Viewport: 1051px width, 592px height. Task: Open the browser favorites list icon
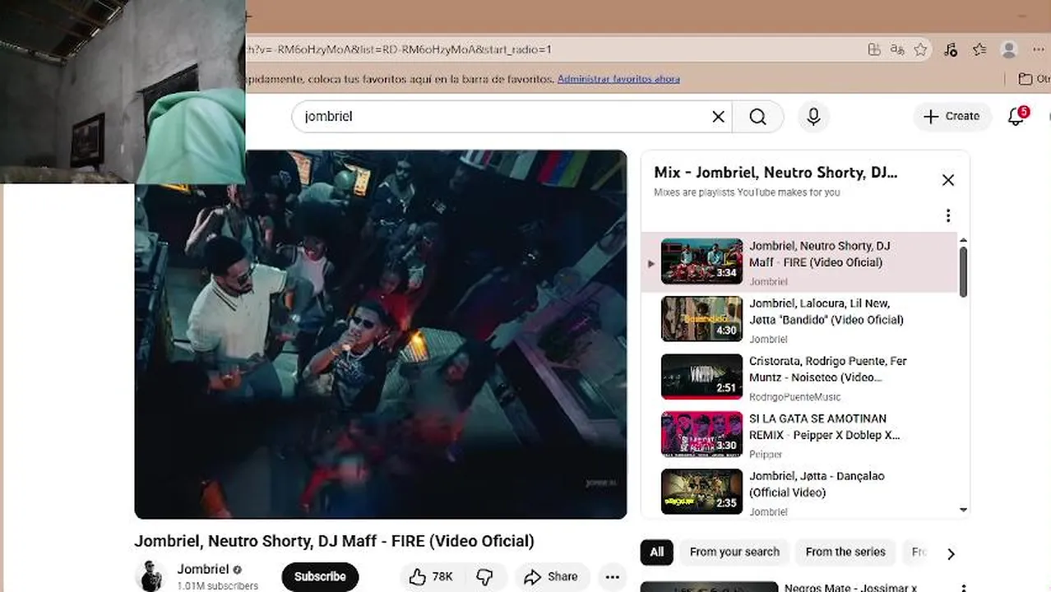point(979,50)
